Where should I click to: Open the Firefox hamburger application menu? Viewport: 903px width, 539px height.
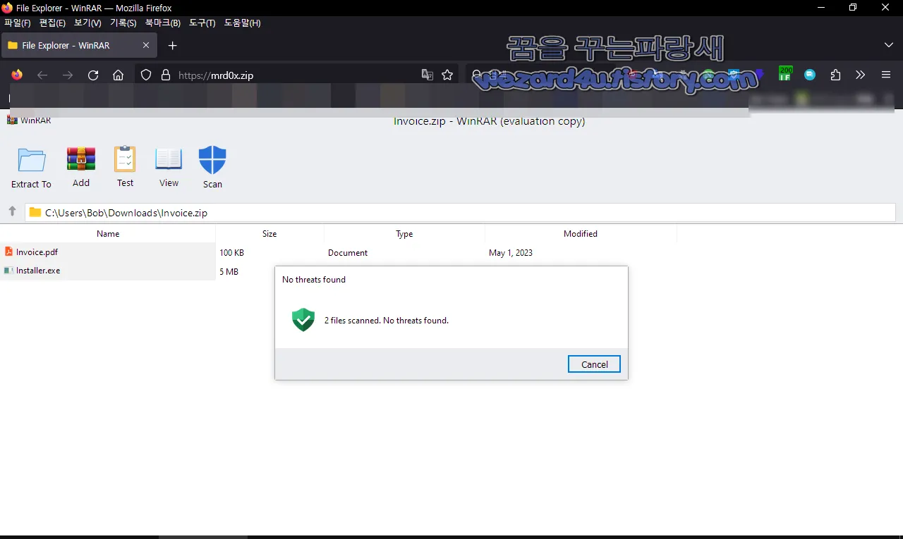886,75
